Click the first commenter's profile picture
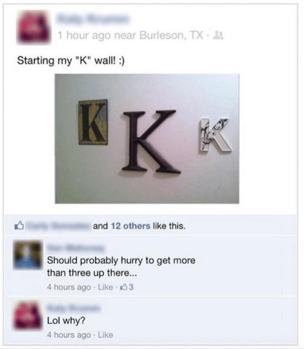304x349 pixels. click(27, 255)
